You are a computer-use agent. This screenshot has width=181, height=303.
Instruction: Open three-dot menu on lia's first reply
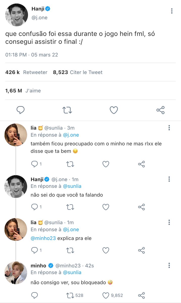169,128
